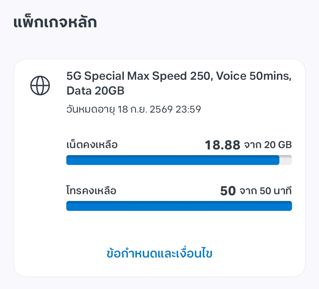Viewport: 319px width, 289px height.
Task: Tap the Voice 50mins text in title
Action: point(253,76)
